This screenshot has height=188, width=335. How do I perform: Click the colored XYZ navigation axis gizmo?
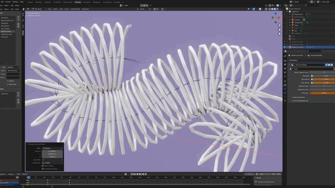pos(276,18)
